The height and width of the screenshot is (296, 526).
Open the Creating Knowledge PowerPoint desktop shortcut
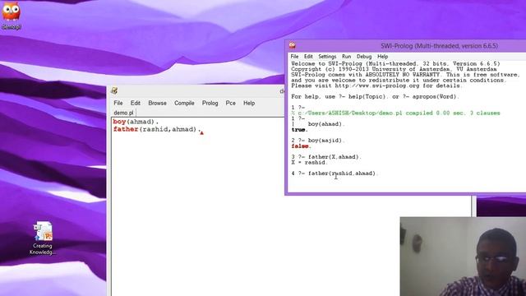(x=42, y=238)
